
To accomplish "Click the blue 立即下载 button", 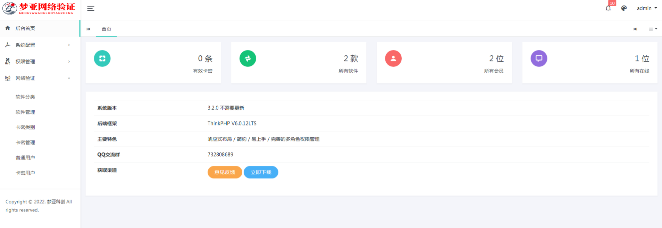I will [x=261, y=172].
